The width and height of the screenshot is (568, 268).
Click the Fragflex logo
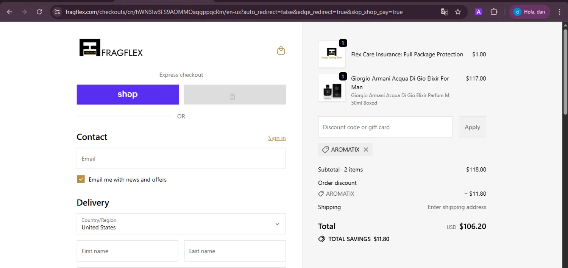pyautogui.click(x=111, y=48)
